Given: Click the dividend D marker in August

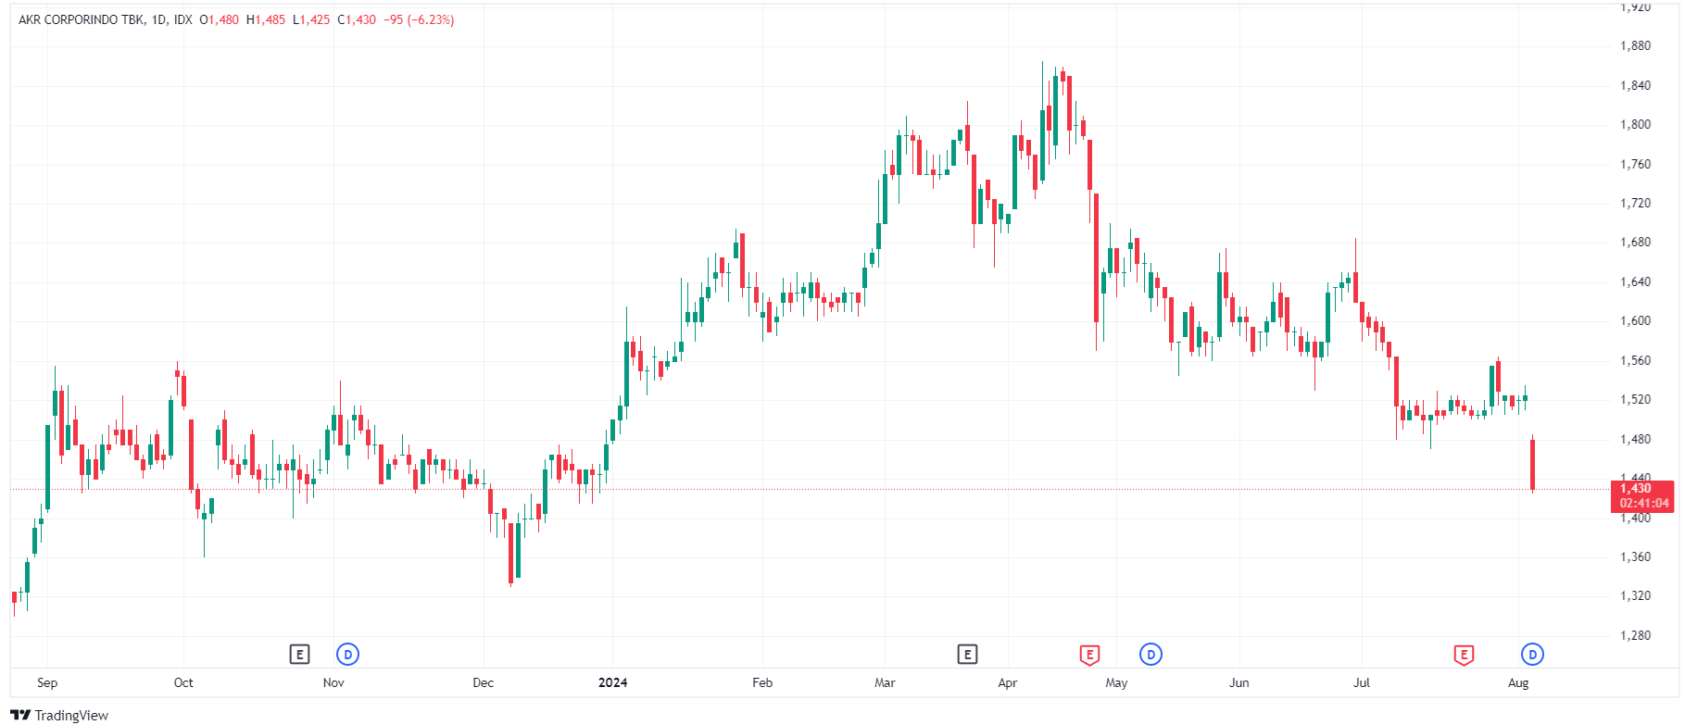Looking at the screenshot, I should coord(1532,655).
